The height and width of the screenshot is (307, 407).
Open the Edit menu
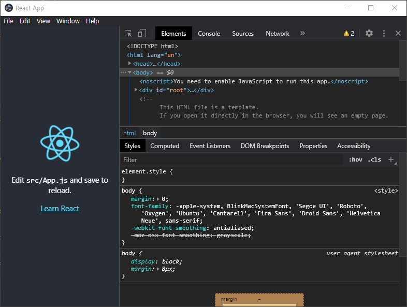pyautogui.click(x=25, y=21)
